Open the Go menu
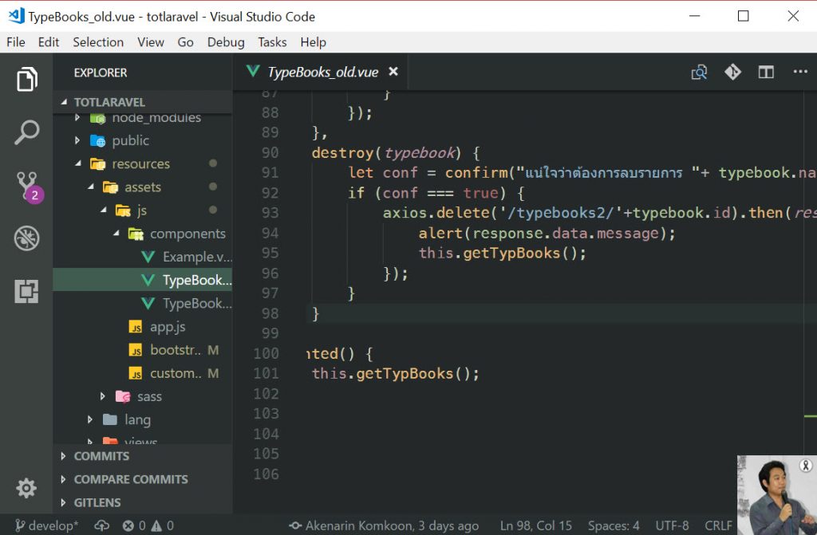Viewport: 817px width, 535px height. [x=185, y=42]
